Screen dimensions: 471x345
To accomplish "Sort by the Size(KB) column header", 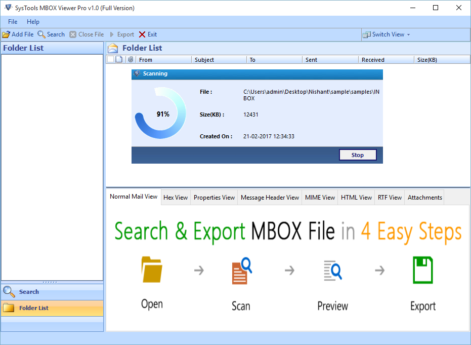I will pyautogui.click(x=442, y=60).
